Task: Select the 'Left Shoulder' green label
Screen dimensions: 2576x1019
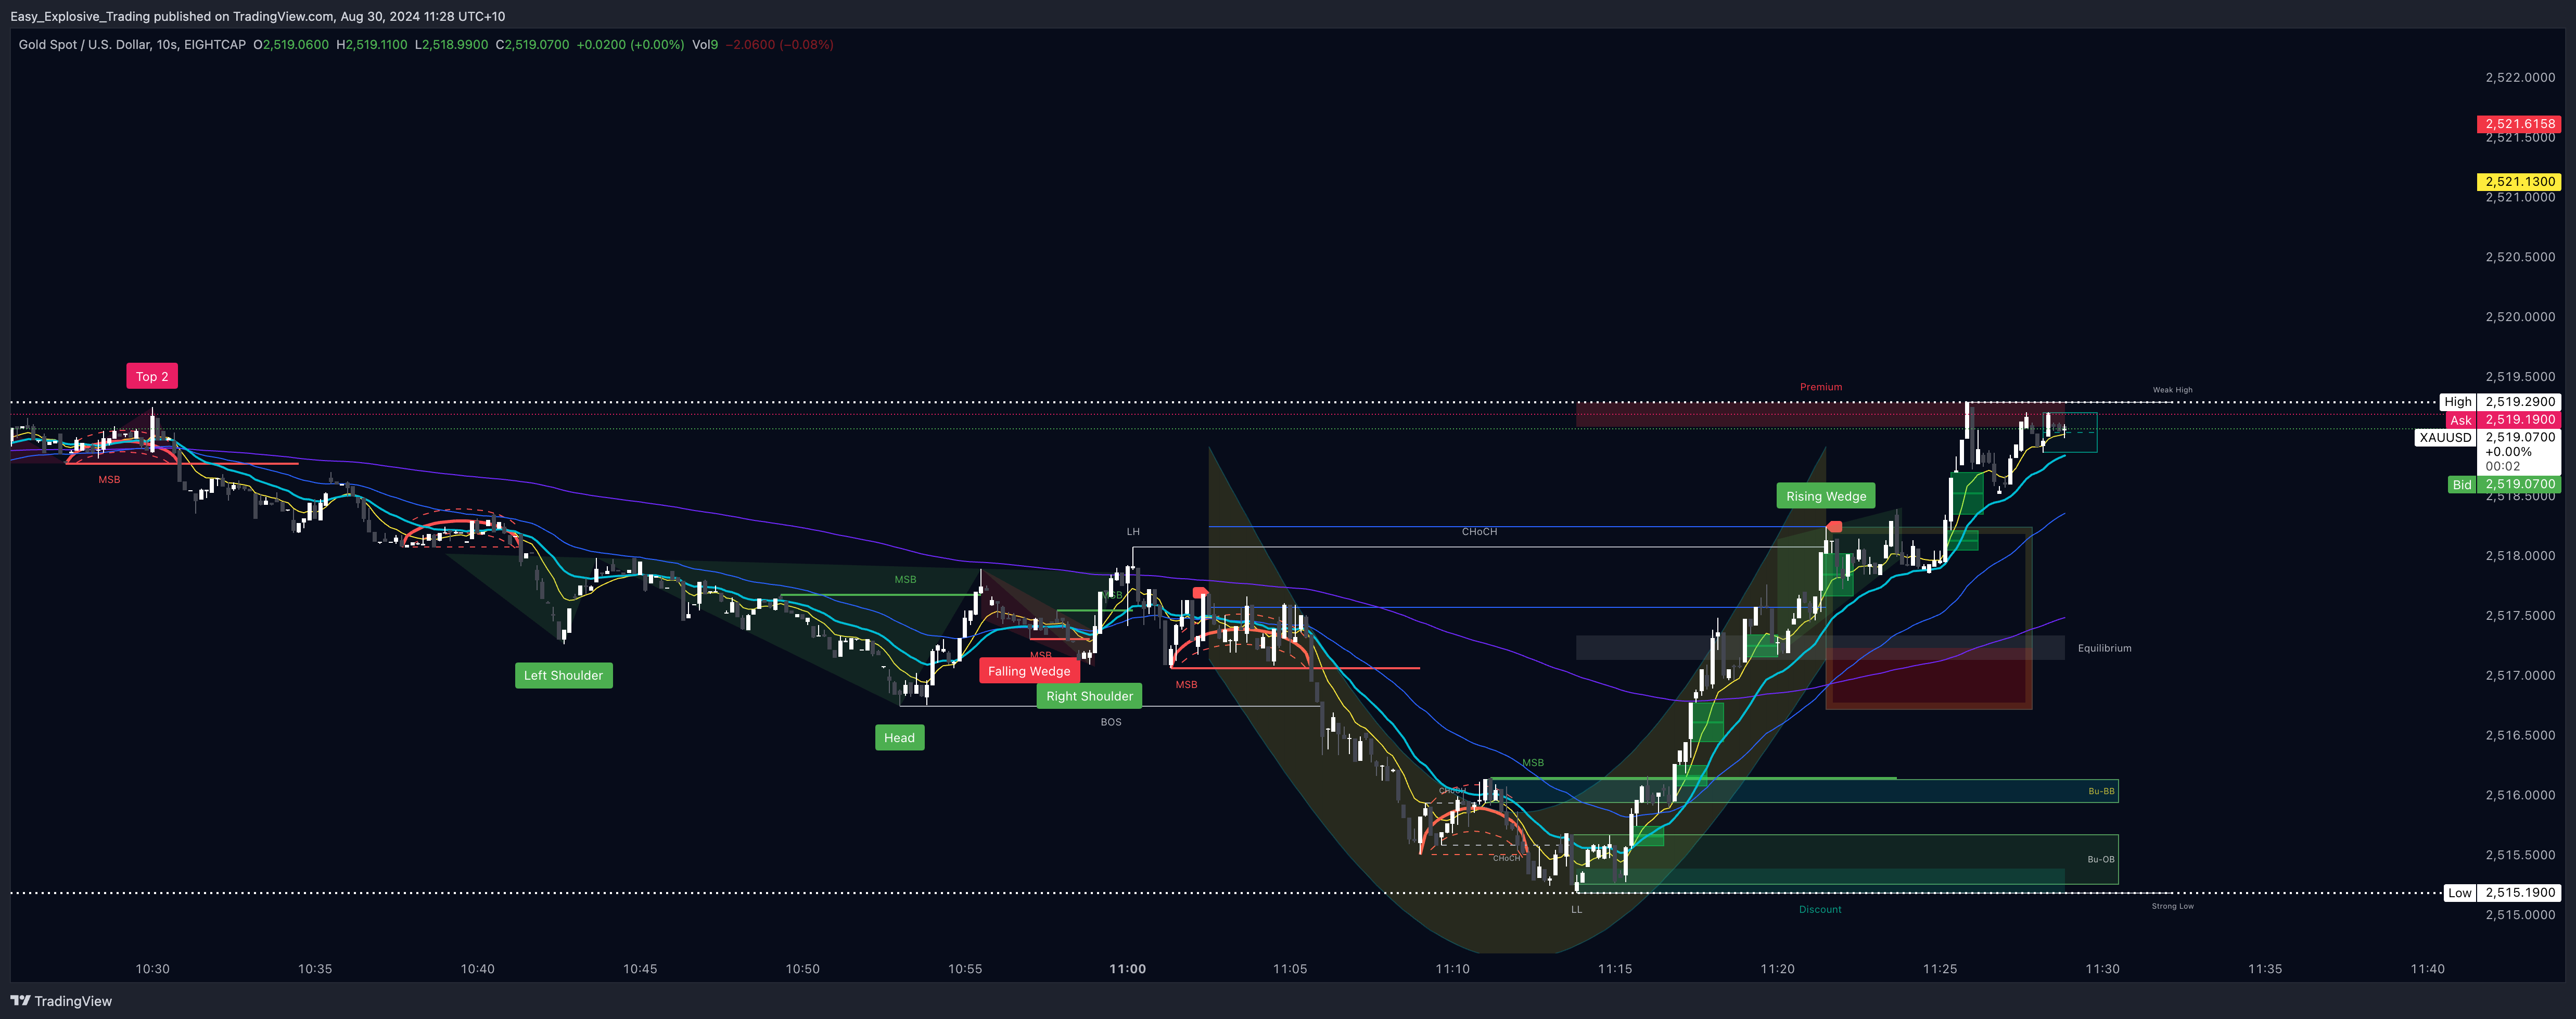Action: [563, 675]
